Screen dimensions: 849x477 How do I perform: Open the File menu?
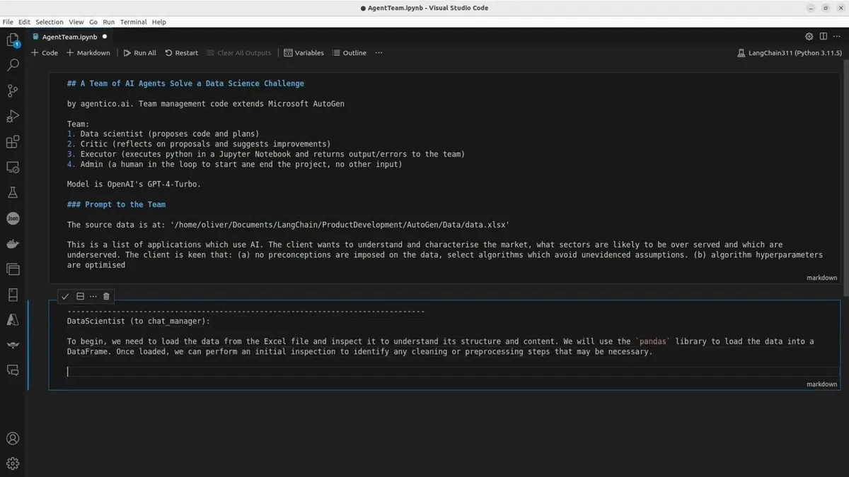tap(8, 22)
